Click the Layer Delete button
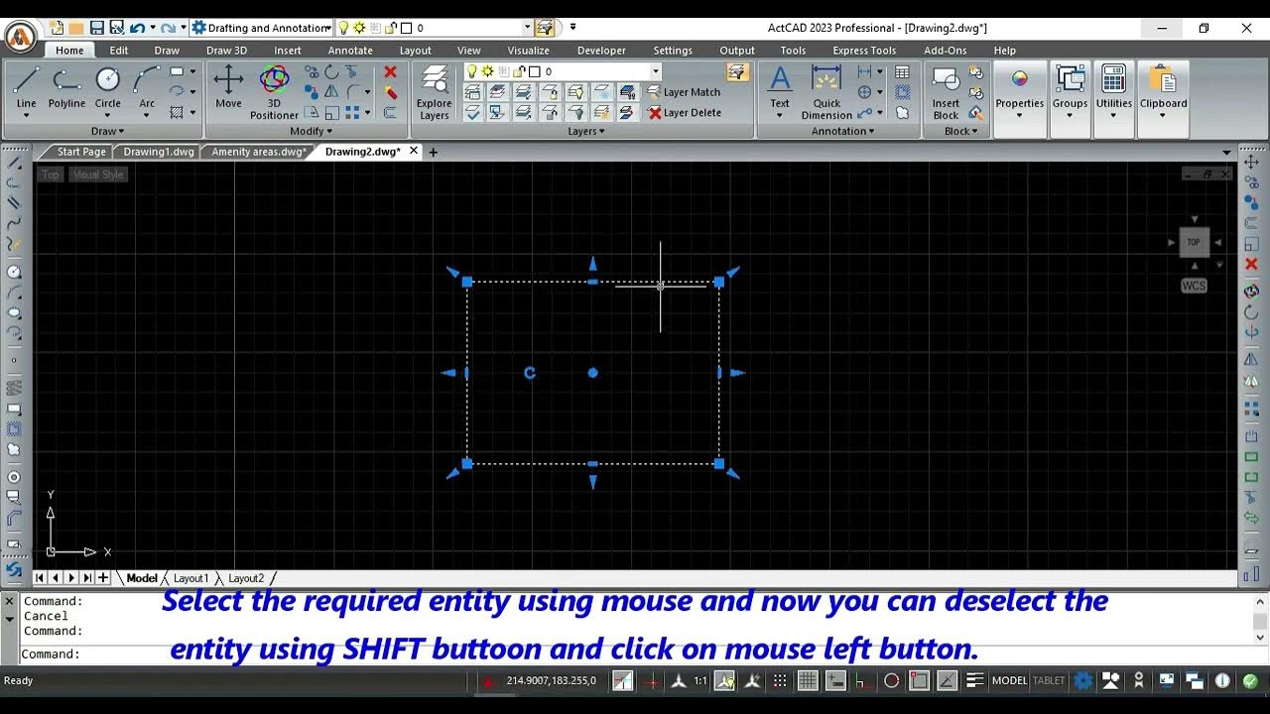This screenshot has width=1270, height=714. (x=685, y=113)
